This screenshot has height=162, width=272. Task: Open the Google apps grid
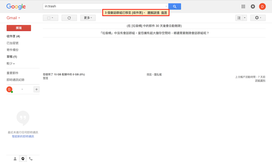click(x=243, y=7)
